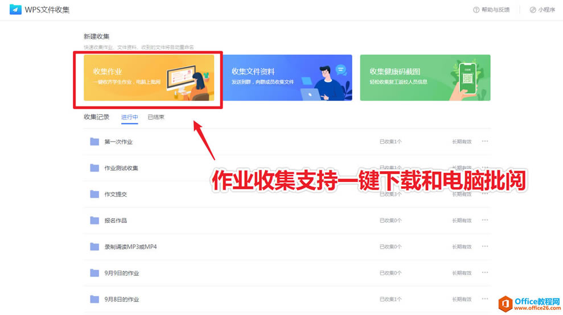Open the 录制诵读MP3或MP4 folder icon

(94, 246)
